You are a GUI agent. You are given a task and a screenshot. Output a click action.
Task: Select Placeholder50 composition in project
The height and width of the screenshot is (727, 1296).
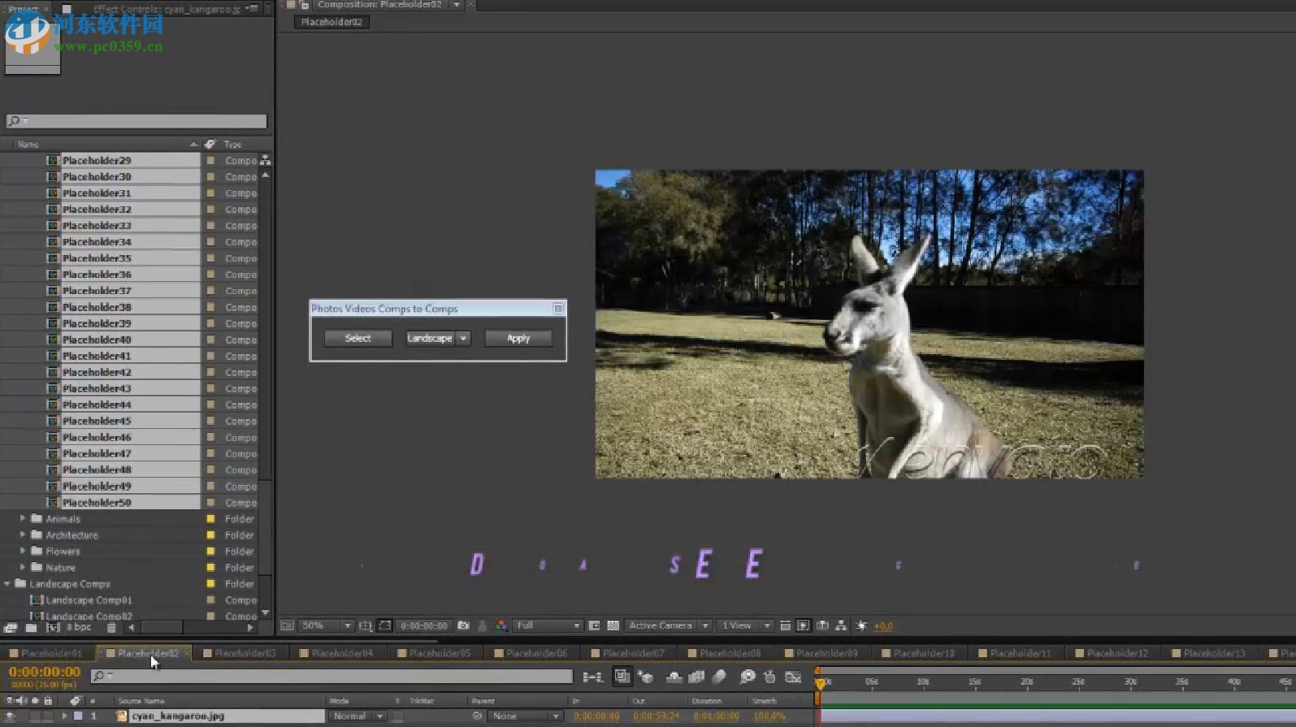97,502
